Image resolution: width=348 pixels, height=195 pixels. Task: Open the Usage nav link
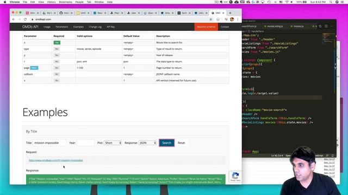pos(47,27)
